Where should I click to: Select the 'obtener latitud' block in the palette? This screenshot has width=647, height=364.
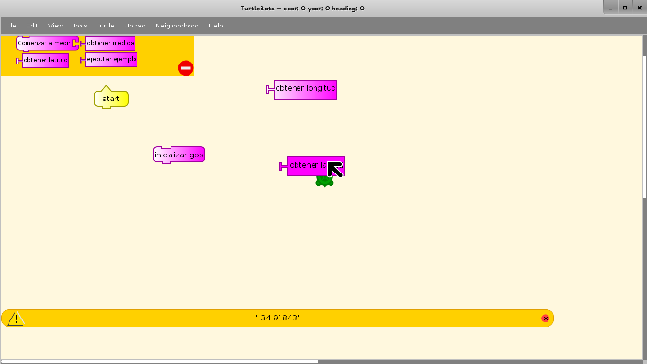point(43,61)
